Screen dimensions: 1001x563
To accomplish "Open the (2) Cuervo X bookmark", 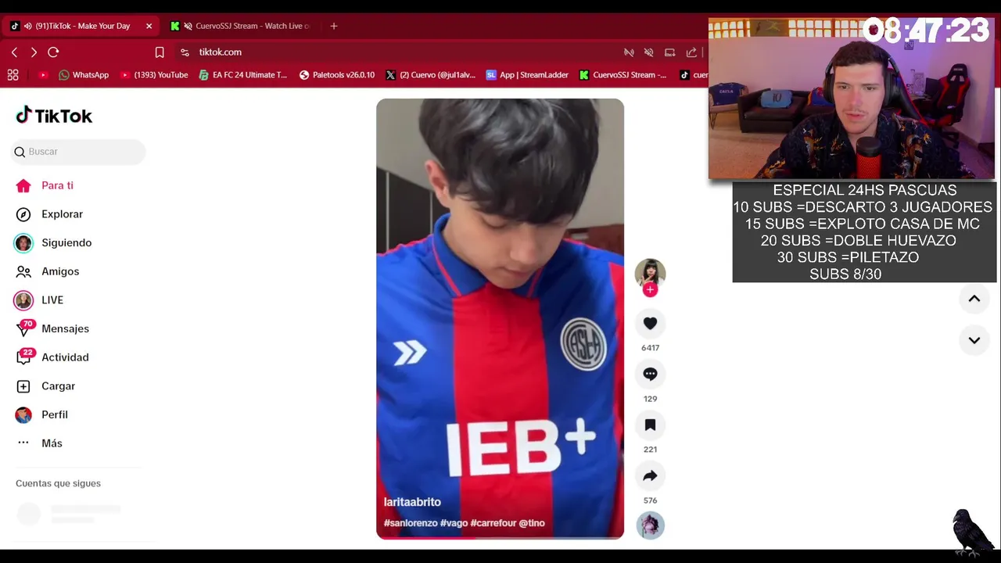I will 430,75.
